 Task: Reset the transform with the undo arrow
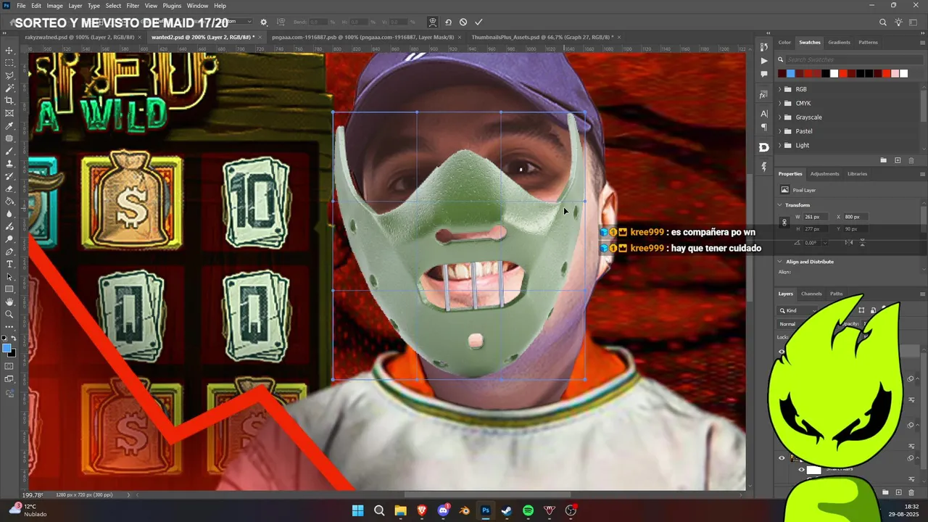point(448,22)
